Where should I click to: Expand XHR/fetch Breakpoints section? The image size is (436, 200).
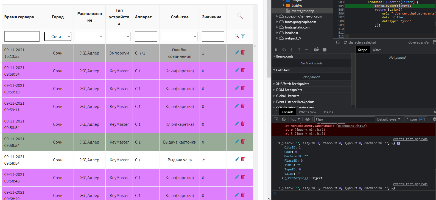click(x=311, y=84)
